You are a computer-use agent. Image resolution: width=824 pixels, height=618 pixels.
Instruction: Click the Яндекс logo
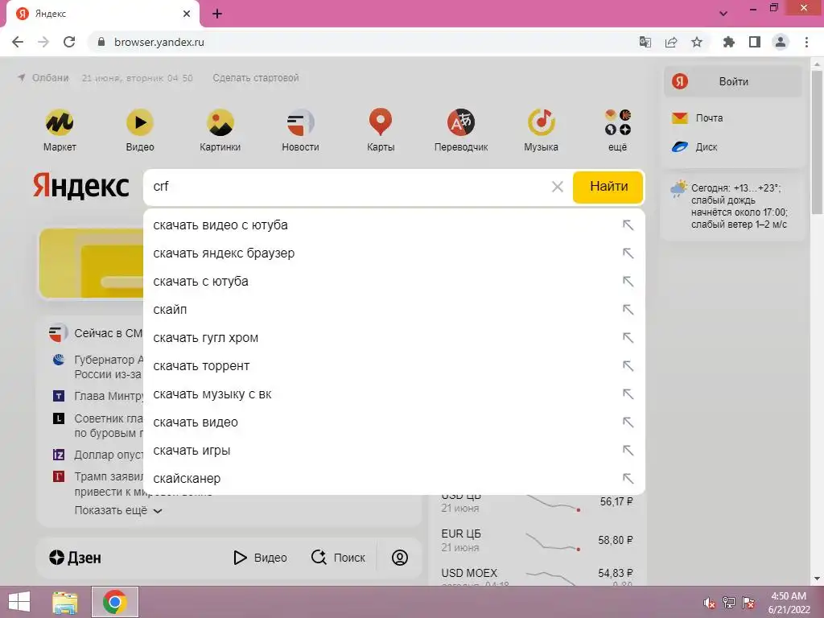(81, 187)
